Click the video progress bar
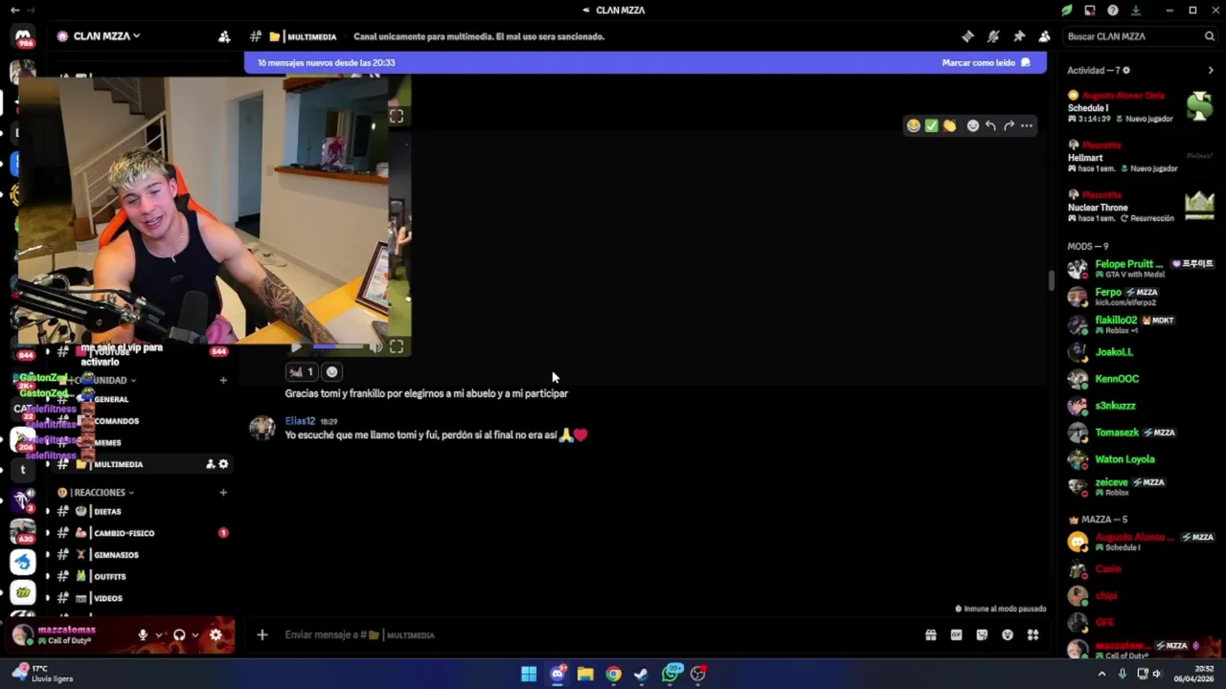This screenshot has width=1226, height=689. pos(337,346)
